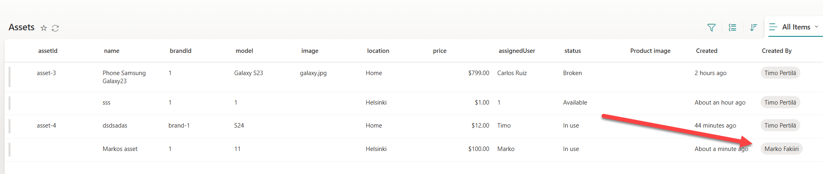Open the filter funnel icon
The width and height of the screenshot is (823, 174).
(x=711, y=27)
